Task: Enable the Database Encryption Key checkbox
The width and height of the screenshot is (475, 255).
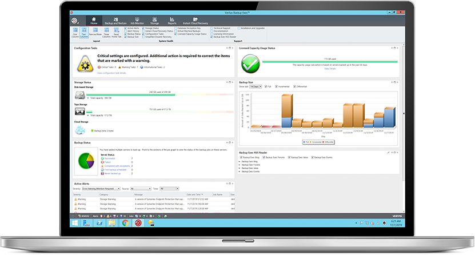Action: tap(175, 28)
